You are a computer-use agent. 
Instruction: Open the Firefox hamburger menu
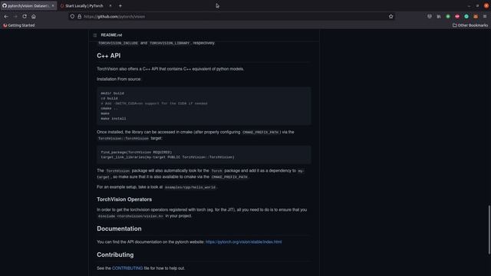pos(485,16)
